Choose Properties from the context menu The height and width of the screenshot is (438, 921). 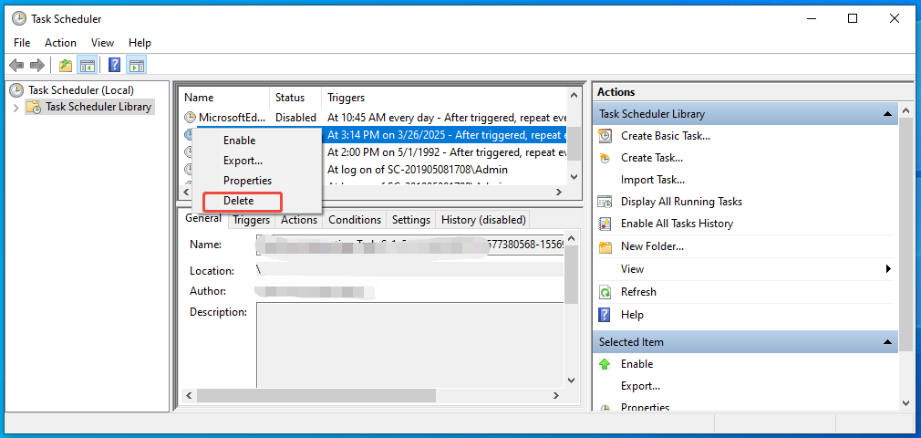(x=257, y=181)
